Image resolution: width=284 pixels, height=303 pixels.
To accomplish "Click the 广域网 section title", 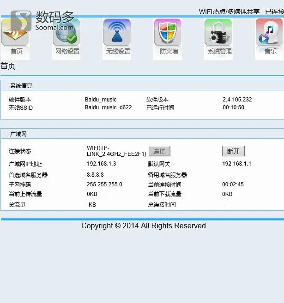I will pos(18,134).
